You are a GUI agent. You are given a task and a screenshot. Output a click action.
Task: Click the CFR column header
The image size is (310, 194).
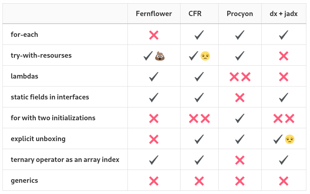pyautogui.click(x=195, y=14)
